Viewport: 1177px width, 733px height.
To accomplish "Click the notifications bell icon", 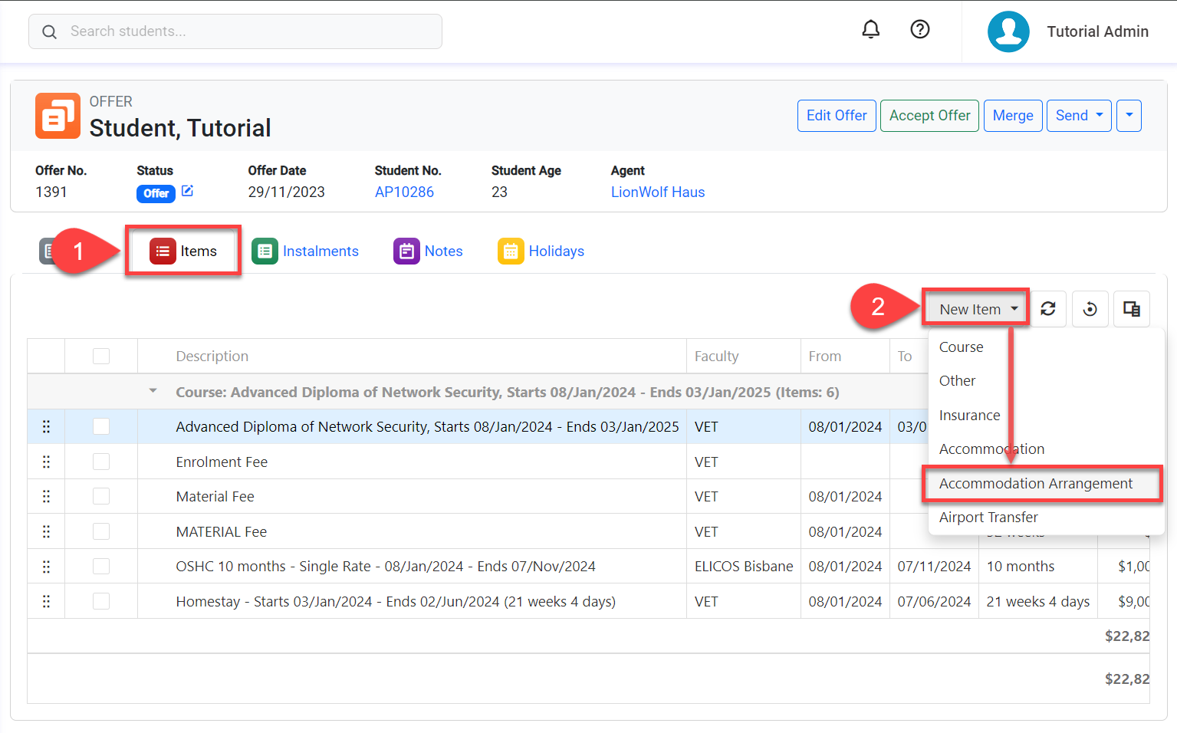I will click(x=870, y=30).
